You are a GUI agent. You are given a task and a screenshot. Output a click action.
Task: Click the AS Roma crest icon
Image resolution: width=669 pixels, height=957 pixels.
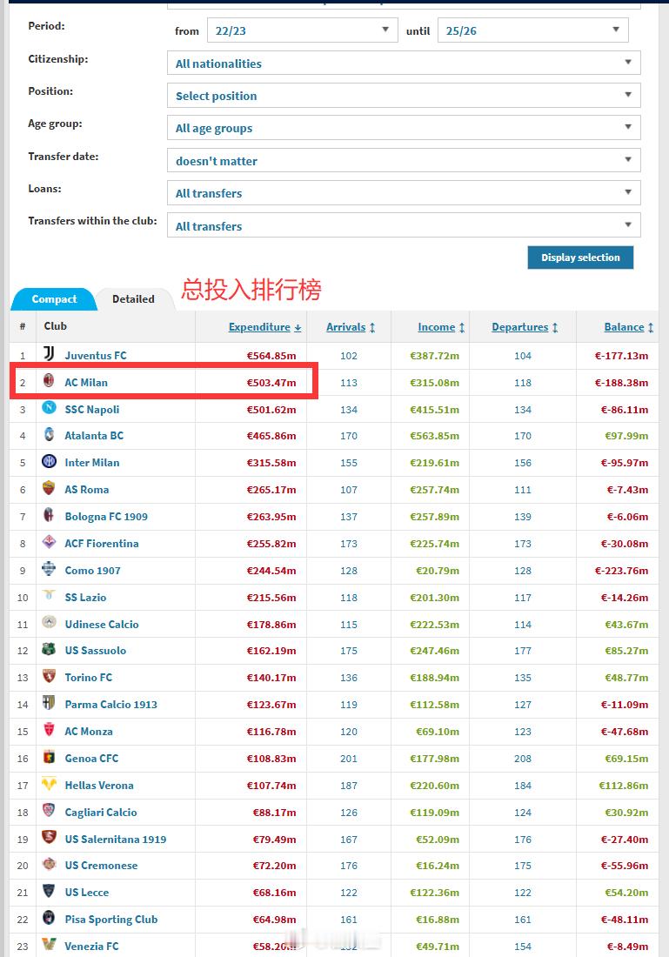(x=49, y=488)
